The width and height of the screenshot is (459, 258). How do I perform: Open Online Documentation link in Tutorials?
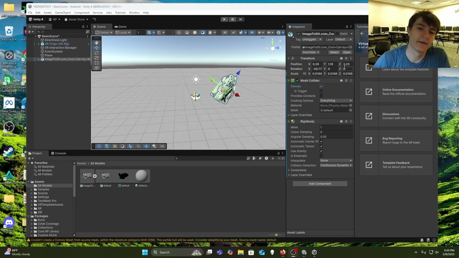coord(396,92)
